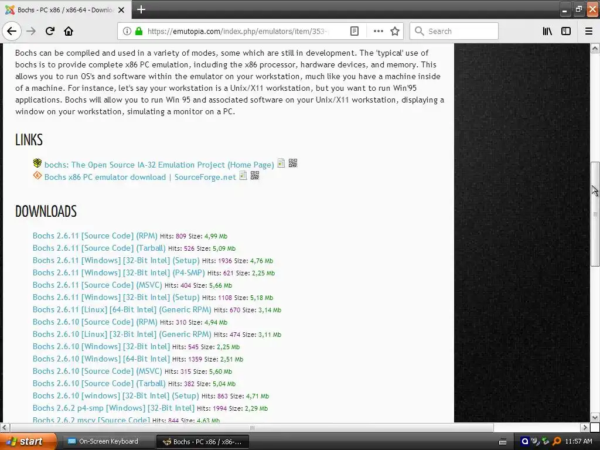The width and height of the screenshot is (600, 450).
Task: Show the sidebars panel icon
Action: pos(566,31)
